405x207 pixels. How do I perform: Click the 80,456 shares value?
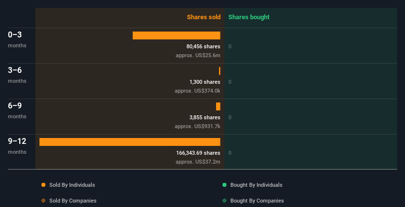pyautogui.click(x=203, y=46)
